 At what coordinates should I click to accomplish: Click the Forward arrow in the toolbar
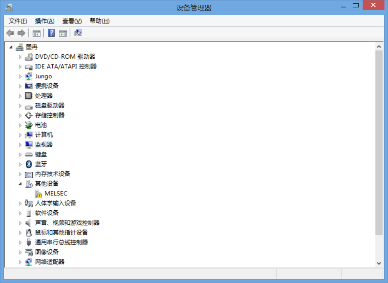tap(21, 33)
